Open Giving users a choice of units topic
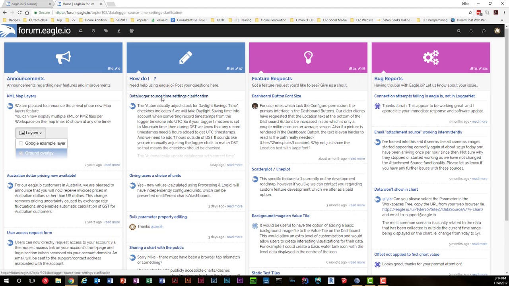Viewport: 509px width, 286px height. click(155, 176)
